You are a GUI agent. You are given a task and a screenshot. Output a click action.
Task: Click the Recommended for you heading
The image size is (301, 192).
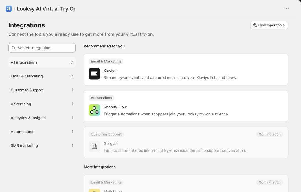point(104,46)
